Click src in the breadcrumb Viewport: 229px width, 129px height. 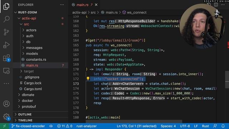point(93,13)
